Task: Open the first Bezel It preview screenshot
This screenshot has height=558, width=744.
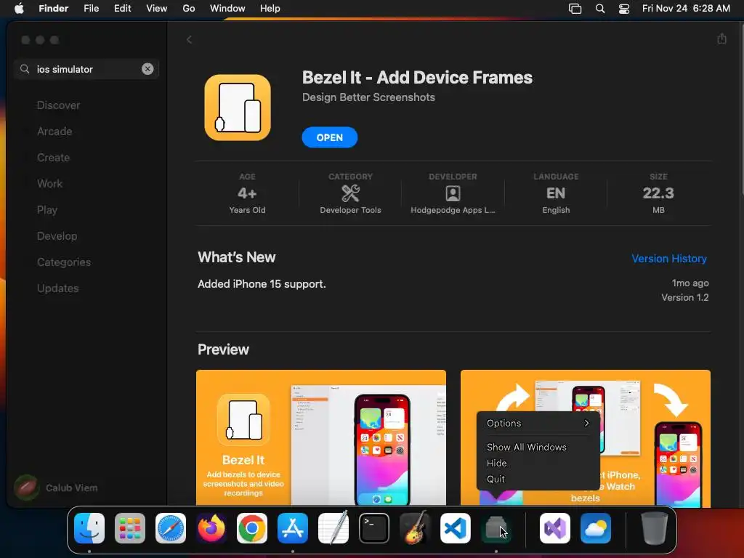Action: click(321, 437)
